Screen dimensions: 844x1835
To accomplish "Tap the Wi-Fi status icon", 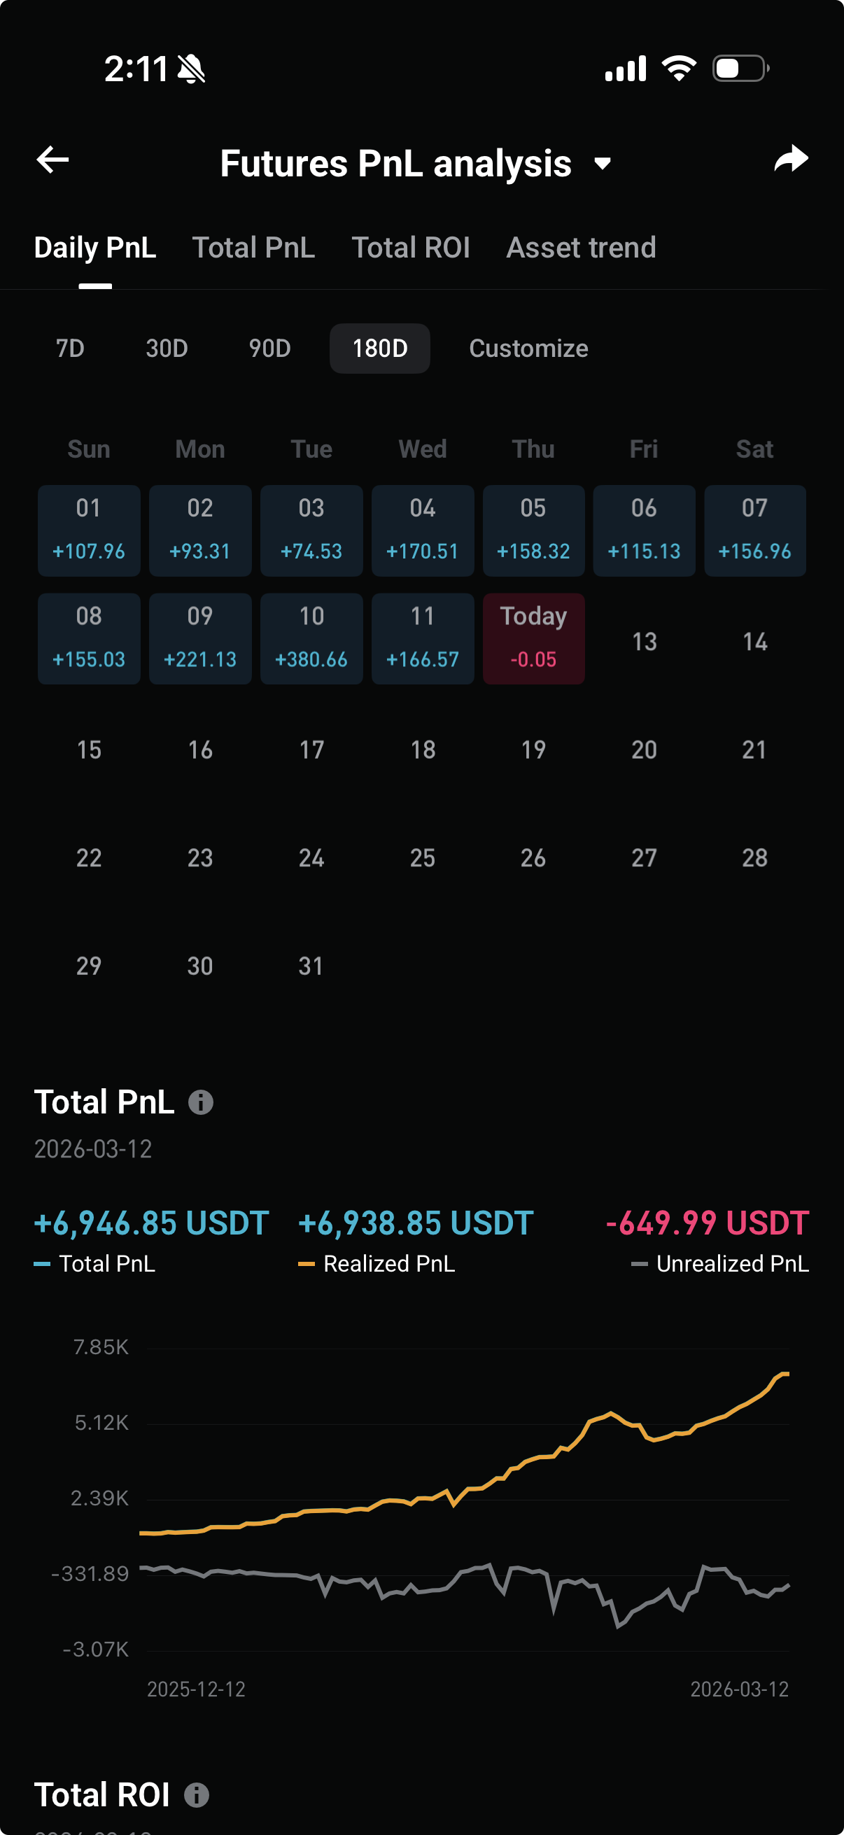I will (679, 69).
